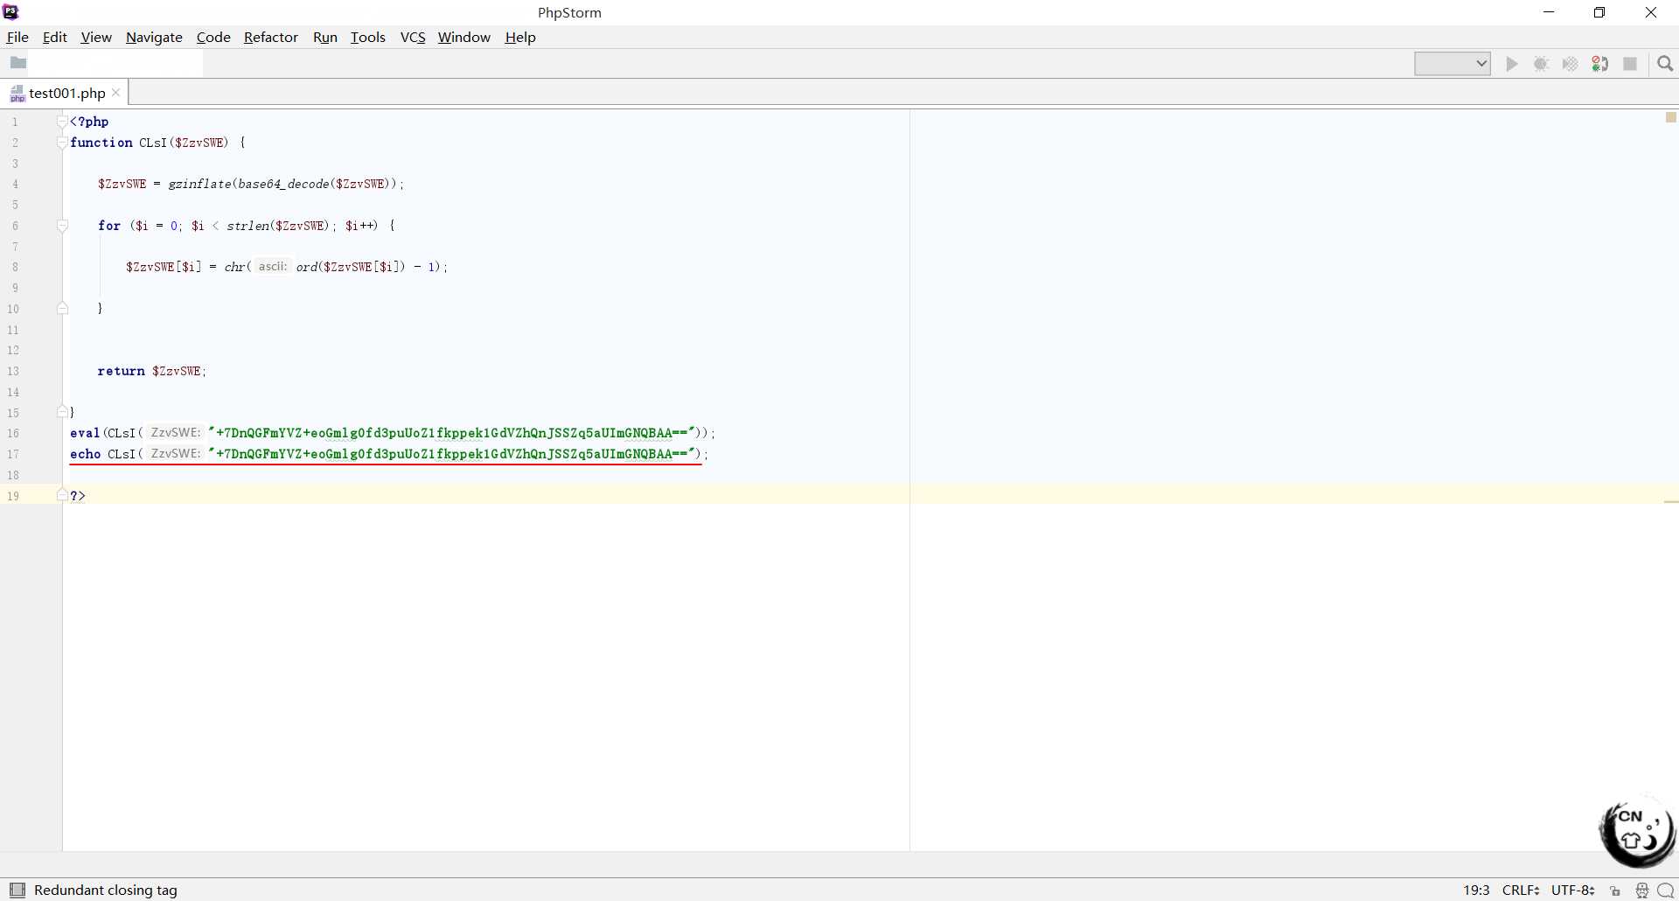
Task: Click the ord function on line 8
Action: tap(306, 267)
